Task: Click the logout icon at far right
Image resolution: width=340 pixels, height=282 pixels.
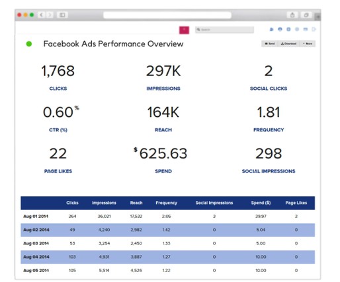Action: coord(314,29)
